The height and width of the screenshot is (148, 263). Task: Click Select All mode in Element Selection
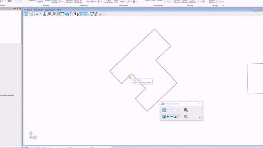(179, 117)
